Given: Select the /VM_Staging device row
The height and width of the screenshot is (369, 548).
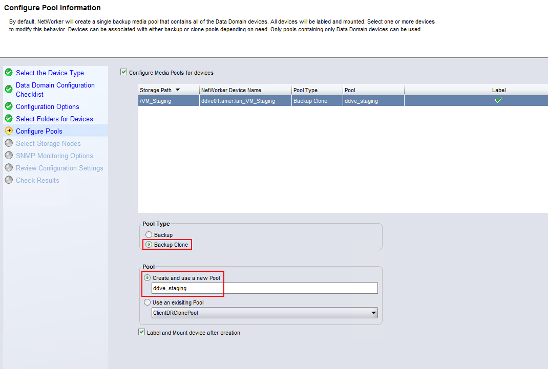Looking at the screenshot, I should pos(168,100).
